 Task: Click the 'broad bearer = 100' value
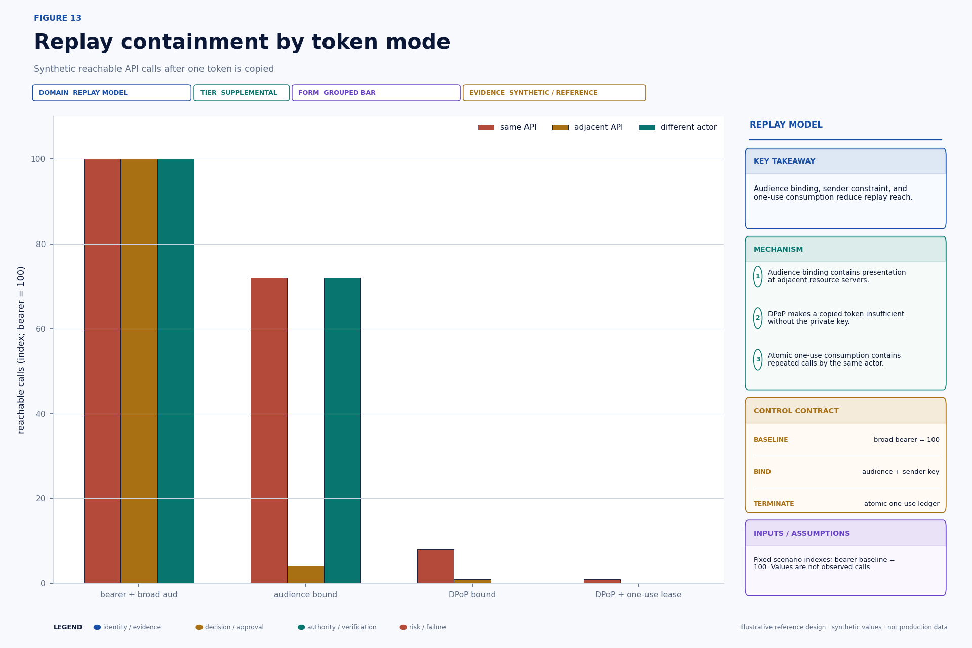(907, 440)
